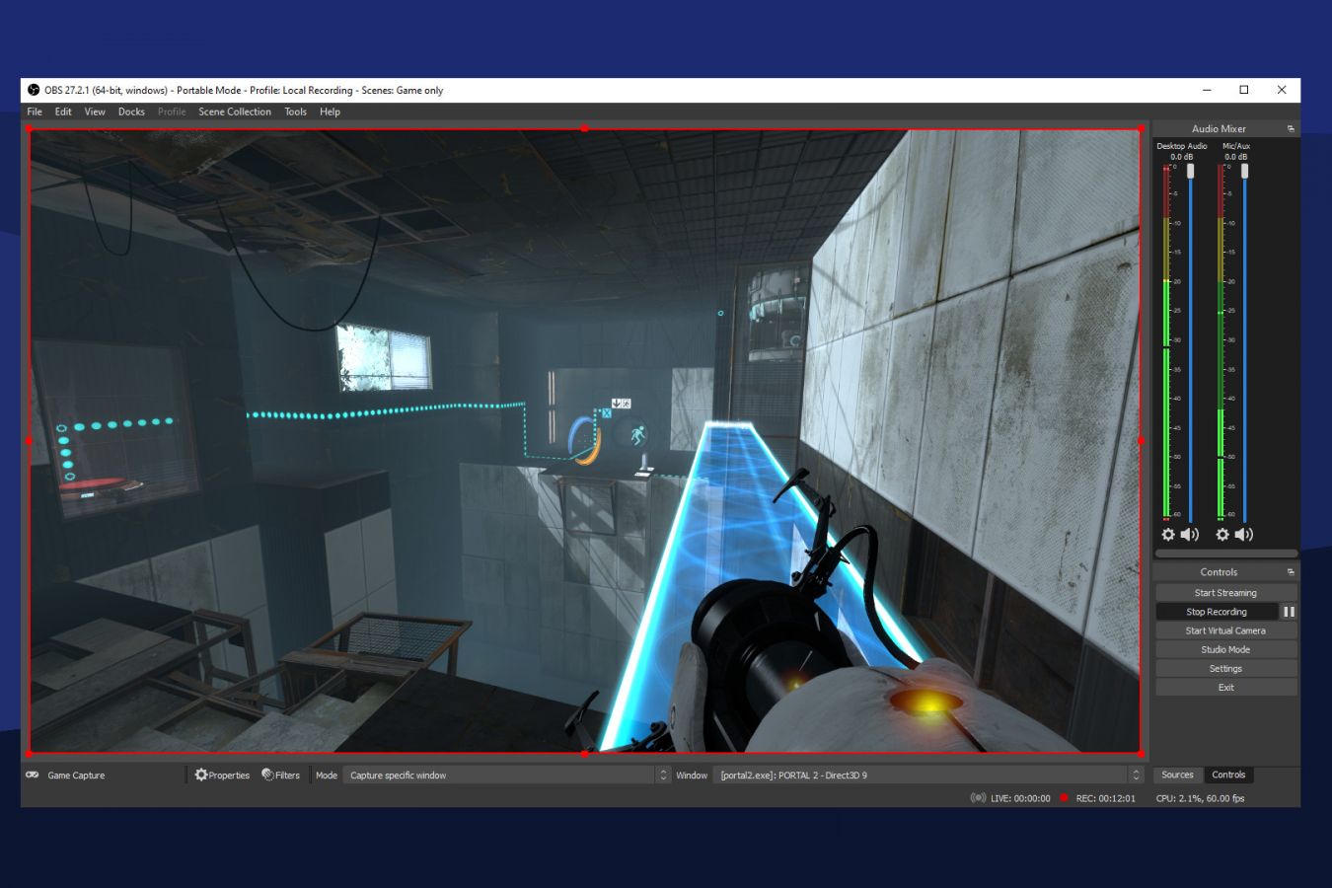This screenshot has height=888, width=1332.
Task: Click the 'CPU: 2.1%, 60.00 fps' status
Action: pos(1200,798)
